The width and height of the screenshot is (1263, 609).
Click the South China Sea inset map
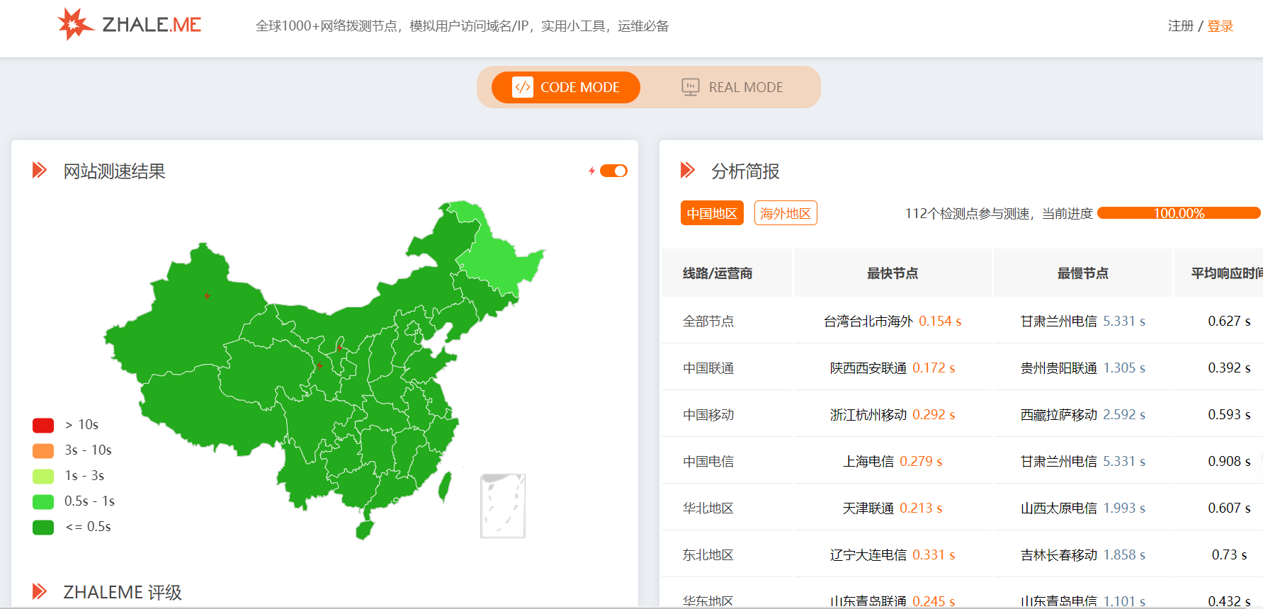(x=503, y=506)
